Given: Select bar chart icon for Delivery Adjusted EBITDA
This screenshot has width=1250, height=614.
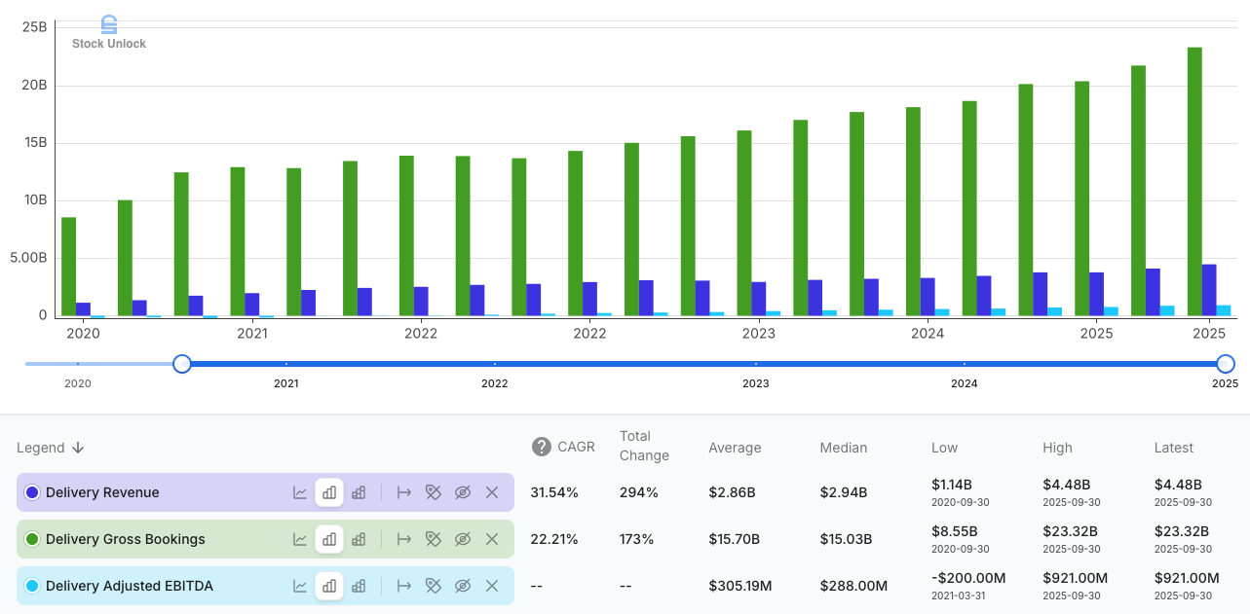Looking at the screenshot, I should (x=329, y=586).
